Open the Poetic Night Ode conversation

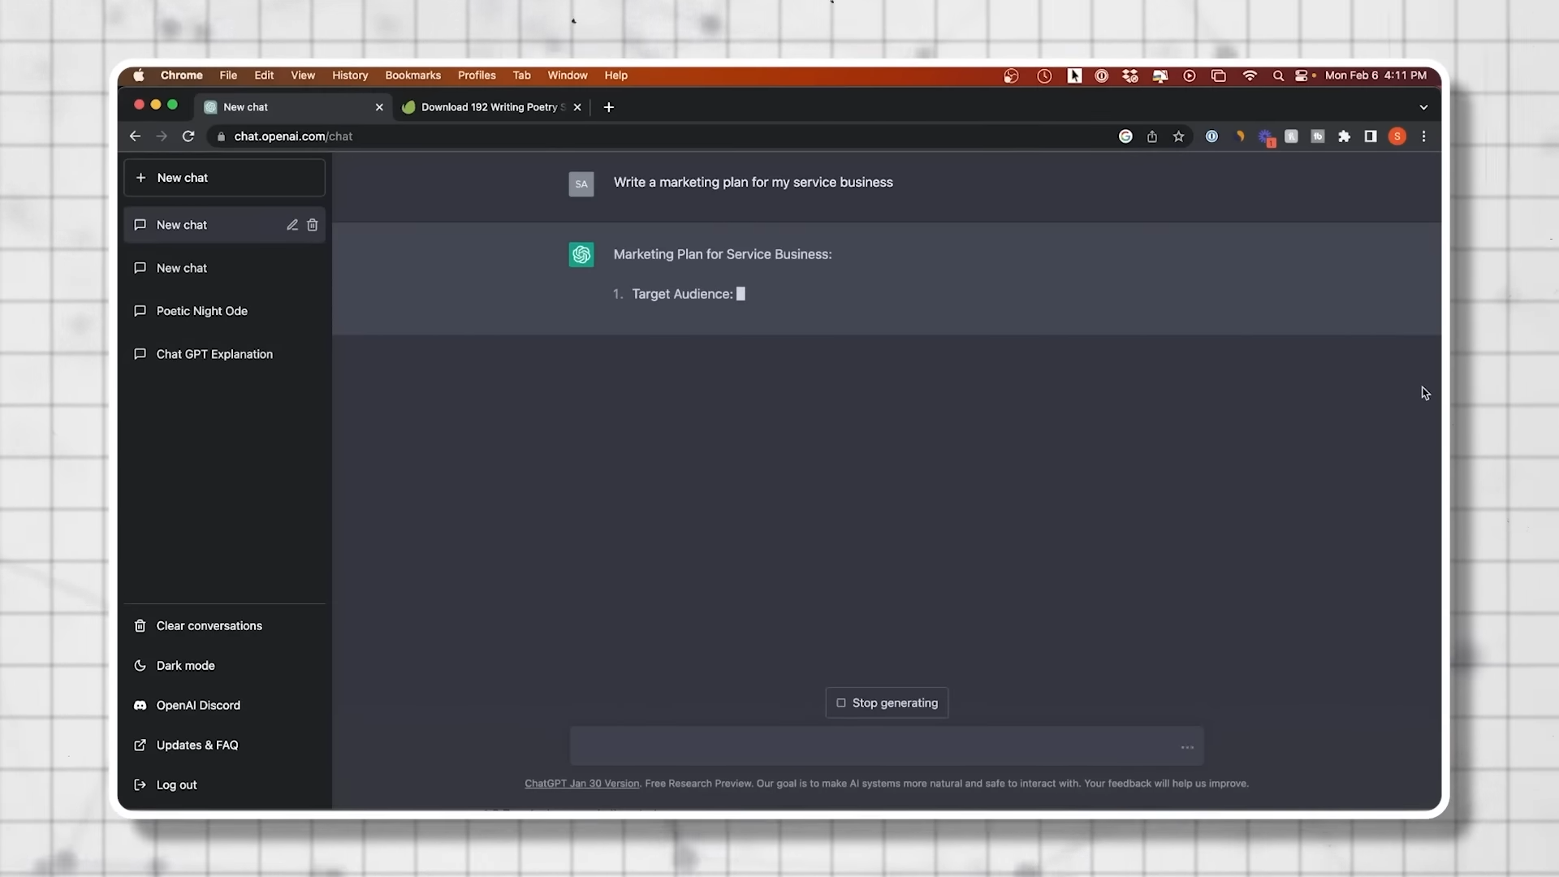(201, 311)
